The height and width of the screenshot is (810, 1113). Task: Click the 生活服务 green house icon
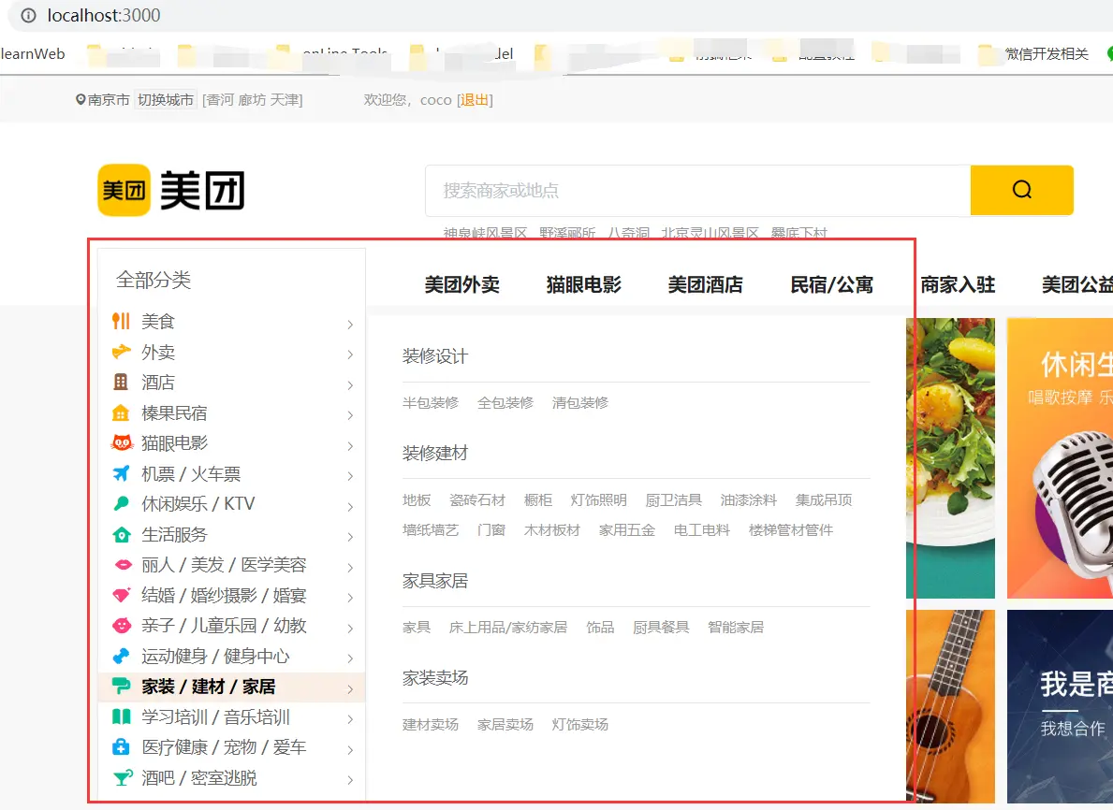point(122,534)
